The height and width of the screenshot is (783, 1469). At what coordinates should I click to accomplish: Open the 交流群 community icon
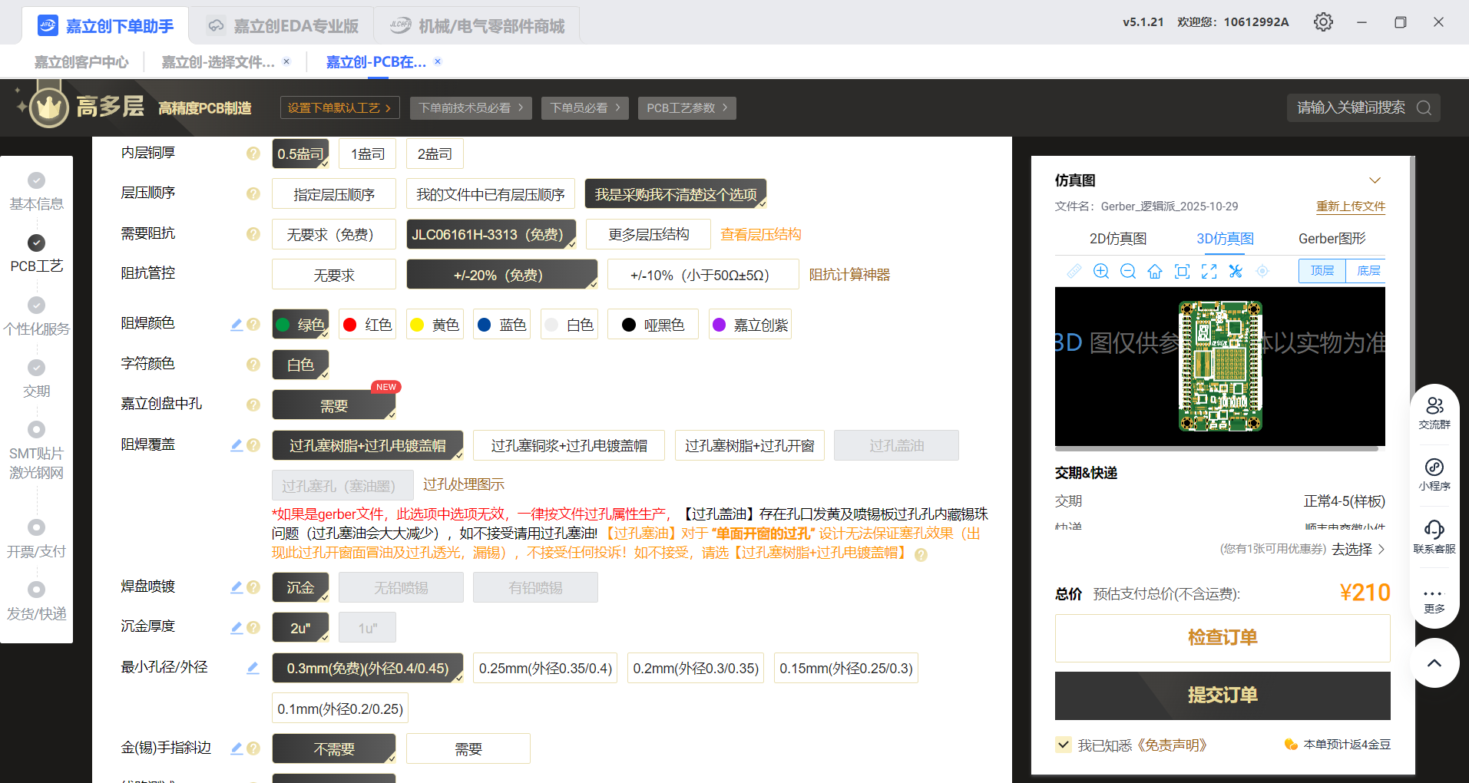[1434, 413]
